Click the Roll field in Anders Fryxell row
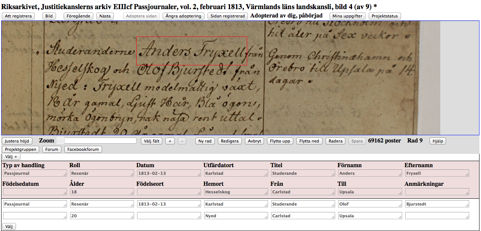The image size is (481, 231). pos(102,173)
